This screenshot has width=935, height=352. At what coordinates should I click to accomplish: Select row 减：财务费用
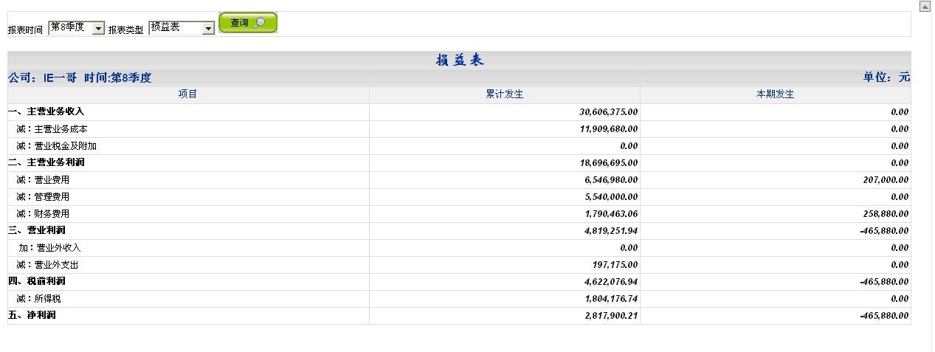[x=459, y=214]
